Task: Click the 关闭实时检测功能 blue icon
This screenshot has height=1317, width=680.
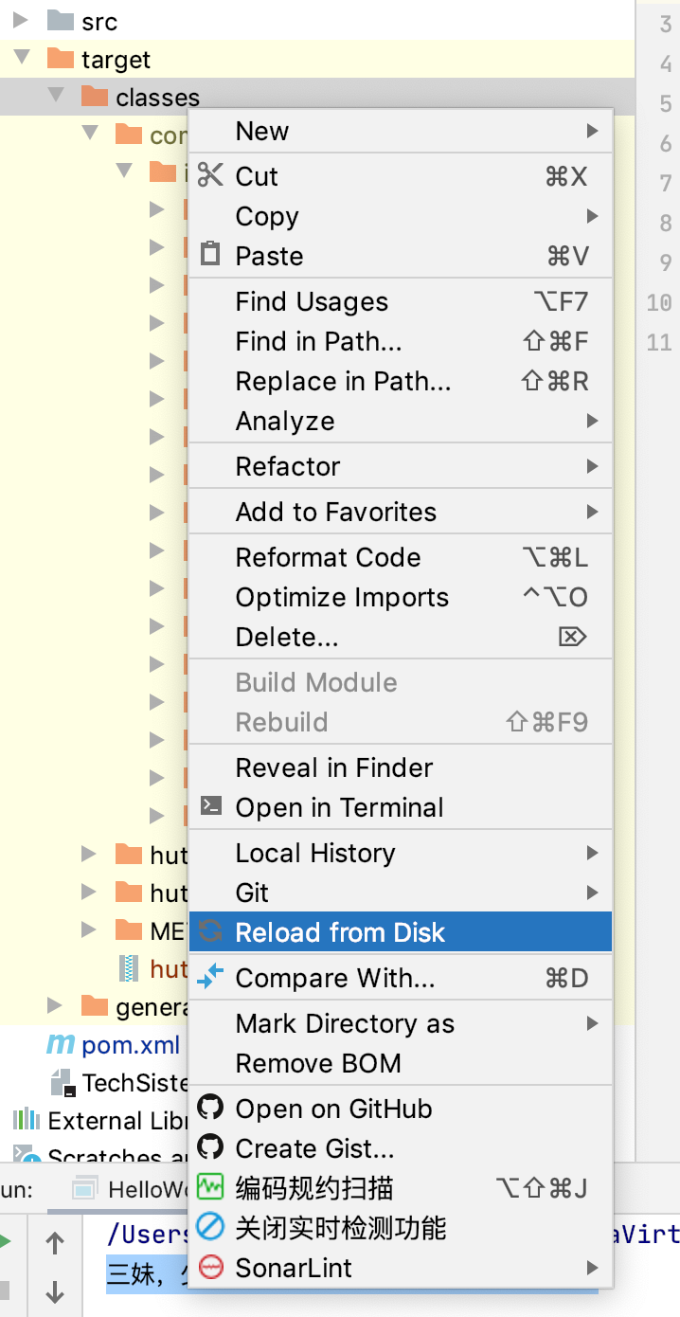Action: pos(210,1227)
